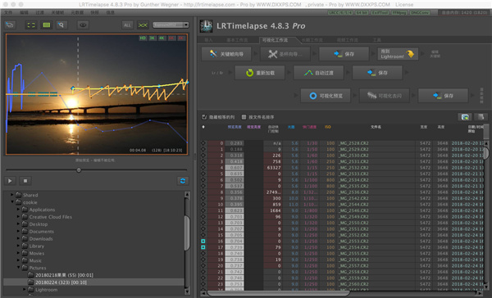
Task: Expand the Desktop folder
Action: (x=18, y=223)
